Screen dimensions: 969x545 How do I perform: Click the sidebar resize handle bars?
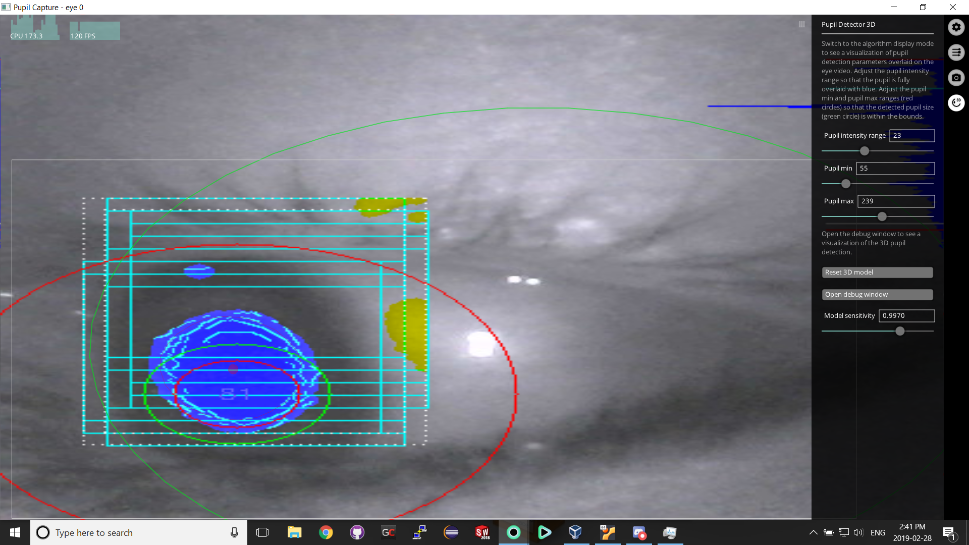coord(802,24)
